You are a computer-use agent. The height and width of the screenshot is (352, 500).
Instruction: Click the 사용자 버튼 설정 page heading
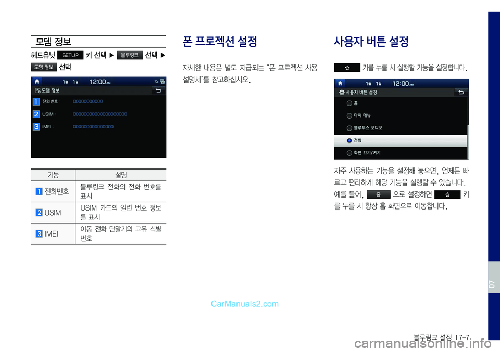pos(371,42)
